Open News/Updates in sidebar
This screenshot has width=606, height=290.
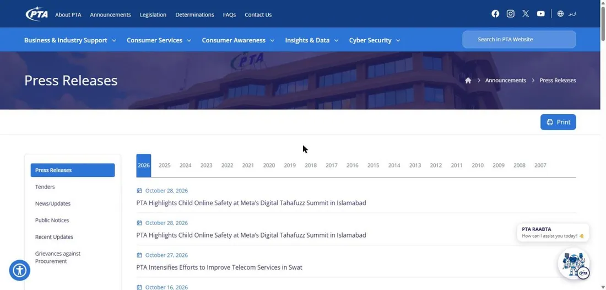click(x=53, y=204)
